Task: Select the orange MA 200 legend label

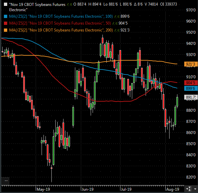Action: coord(61,30)
